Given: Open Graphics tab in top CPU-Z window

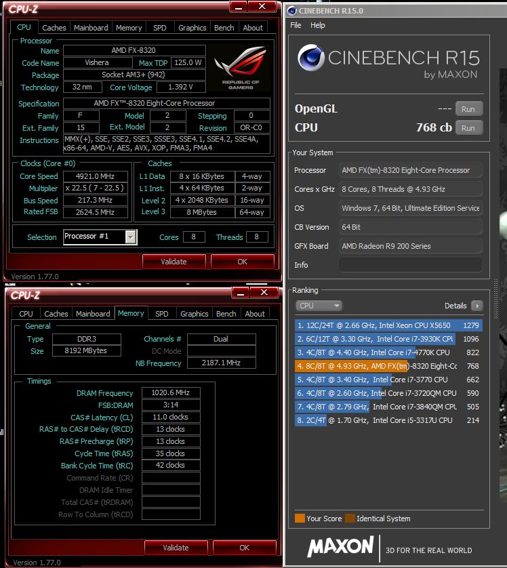Looking at the screenshot, I should pos(192,28).
